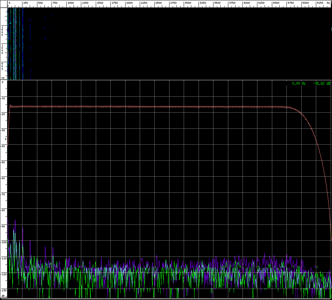Click the -10 label on the dB axis
Viewport: 332px width, 300px height.
(x=3, y=98)
